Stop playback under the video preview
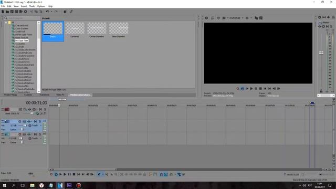 [260, 89]
